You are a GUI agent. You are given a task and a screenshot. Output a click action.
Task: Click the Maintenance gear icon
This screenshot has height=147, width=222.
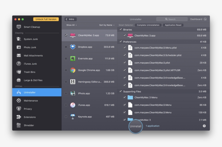19,100
